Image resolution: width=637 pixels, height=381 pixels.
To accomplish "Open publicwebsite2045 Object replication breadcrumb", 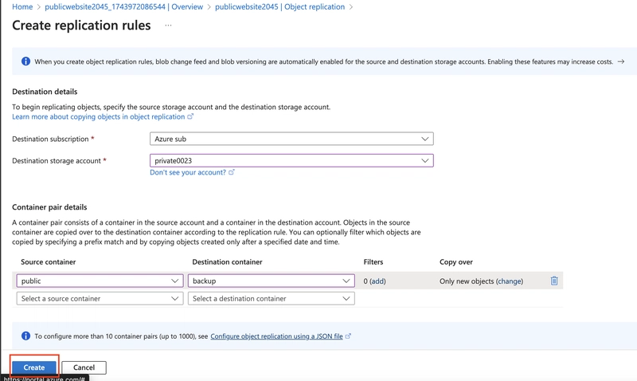I will click(x=279, y=6).
